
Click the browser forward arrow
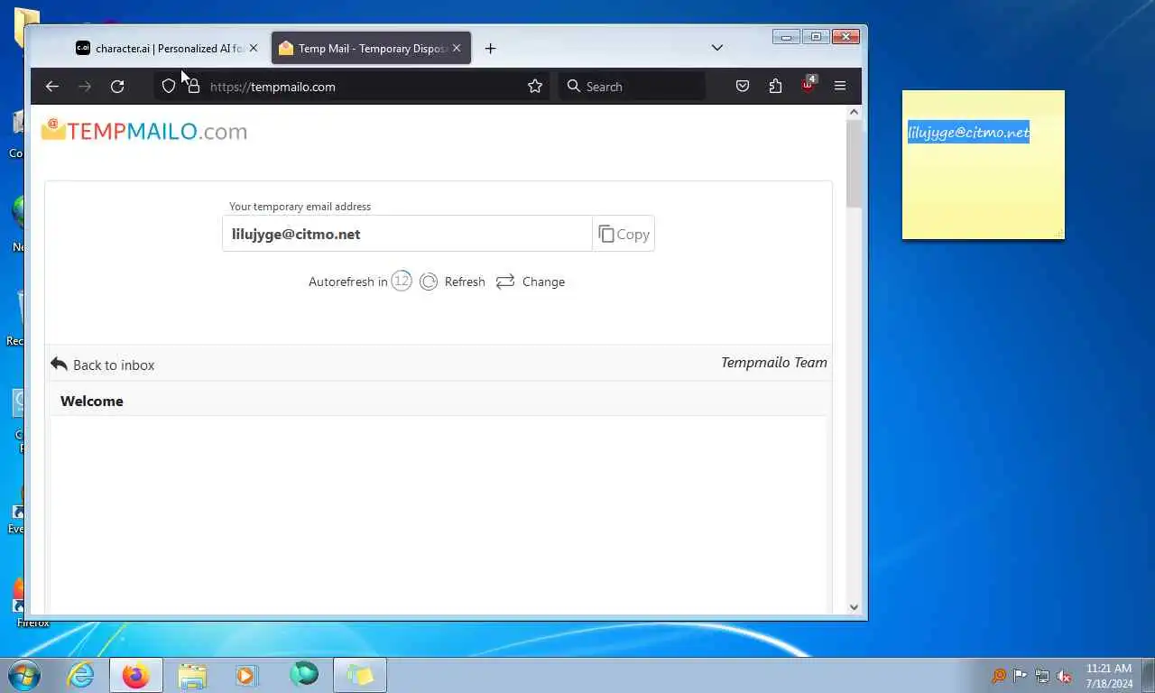(x=85, y=87)
